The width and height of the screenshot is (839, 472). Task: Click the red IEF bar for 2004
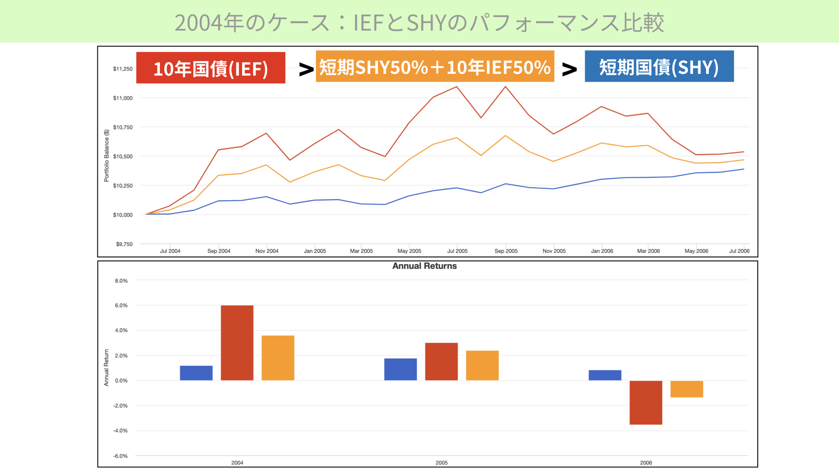[x=237, y=343]
